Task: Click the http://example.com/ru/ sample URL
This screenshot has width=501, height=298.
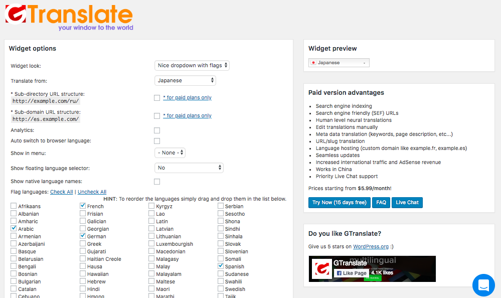Action: click(x=46, y=101)
